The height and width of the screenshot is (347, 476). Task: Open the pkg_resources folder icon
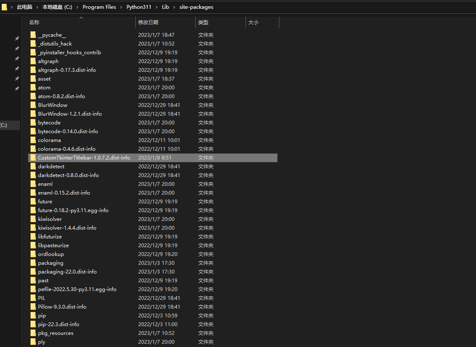point(33,333)
